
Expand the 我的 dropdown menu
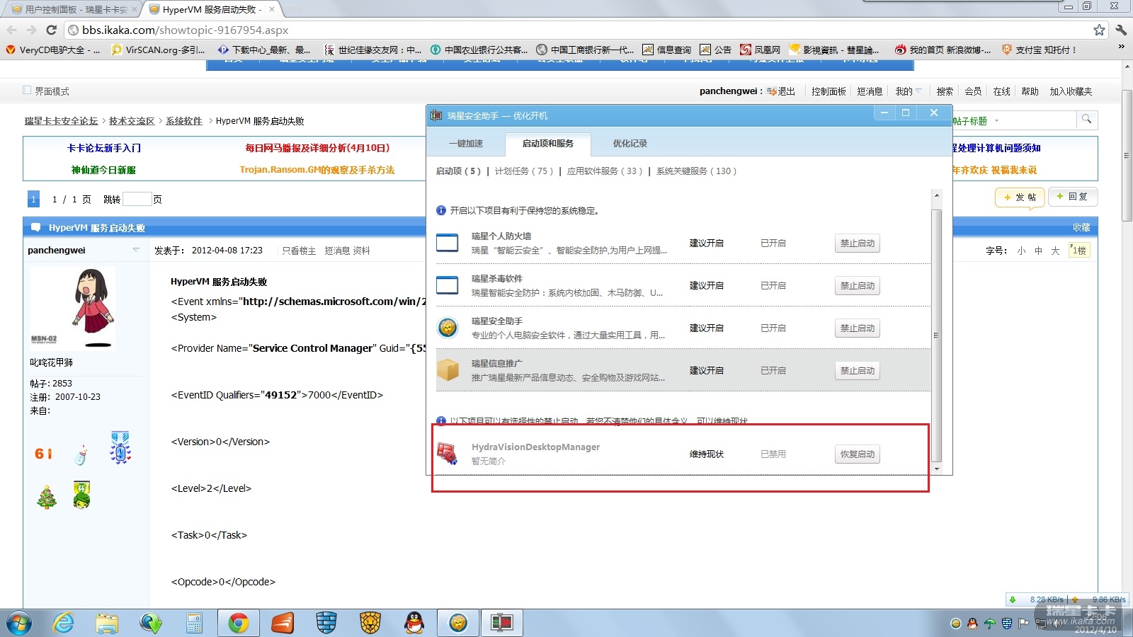tap(908, 91)
